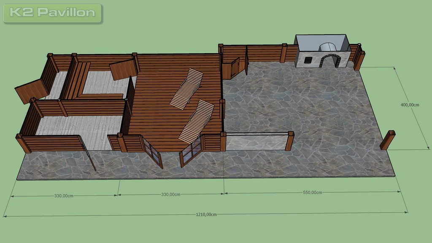The width and height of the screenshot is (432, 243).
Task: Select 330,00cm dimension below the wooden deck
Action: (170, 194)
